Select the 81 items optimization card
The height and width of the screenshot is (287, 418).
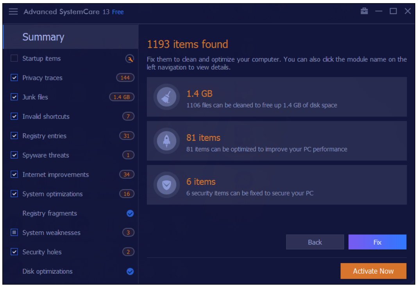pos(277,141)
